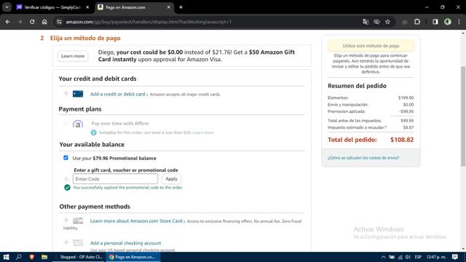This screenshot has height=262, width=466.
Task: Click the page vertical scrollbar
Action: click(463, 116)
